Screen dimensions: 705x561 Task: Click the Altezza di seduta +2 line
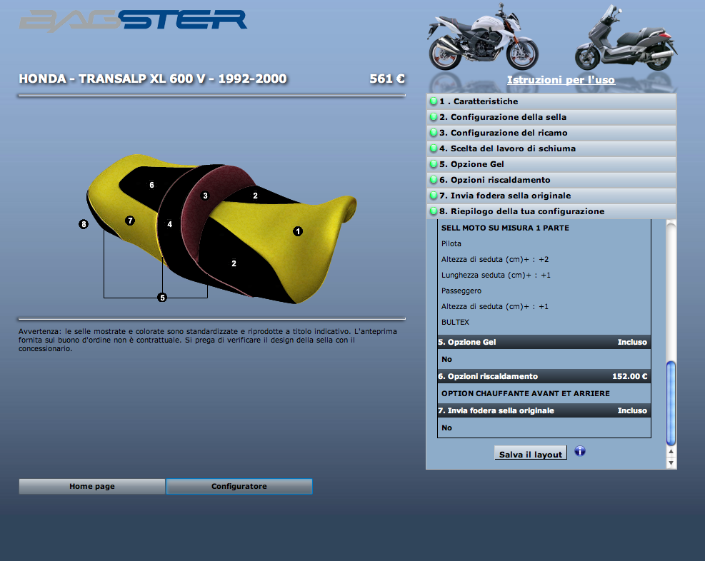tap(494, 259)
